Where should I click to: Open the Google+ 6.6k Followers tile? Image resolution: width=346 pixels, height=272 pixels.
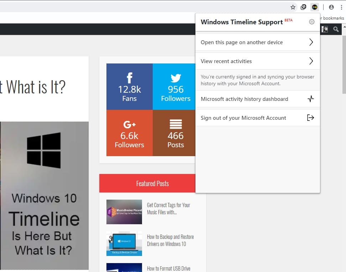[x=130, y=133]
